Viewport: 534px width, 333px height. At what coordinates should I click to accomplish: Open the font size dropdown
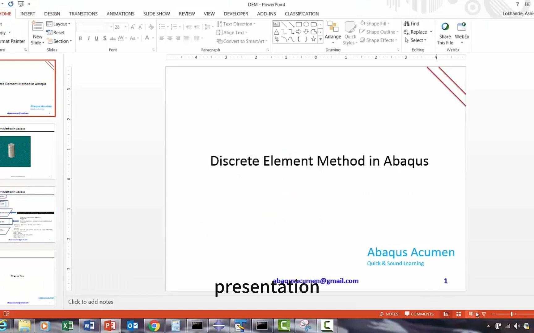point(125,27)
